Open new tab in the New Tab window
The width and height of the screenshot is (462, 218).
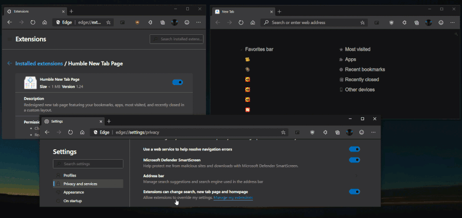click(279, 11)
